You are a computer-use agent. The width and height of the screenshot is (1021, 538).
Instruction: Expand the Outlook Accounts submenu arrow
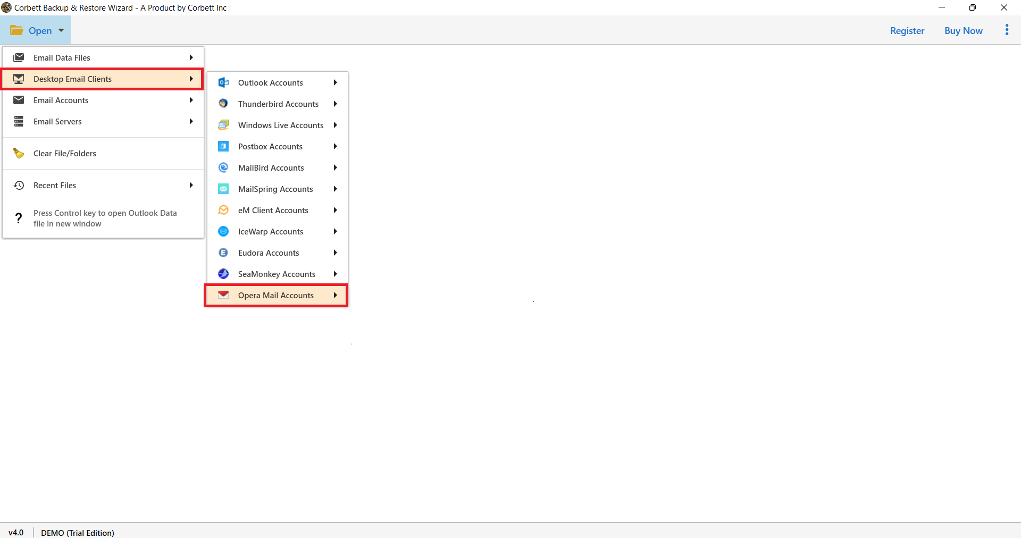click(x=336, y=82)
